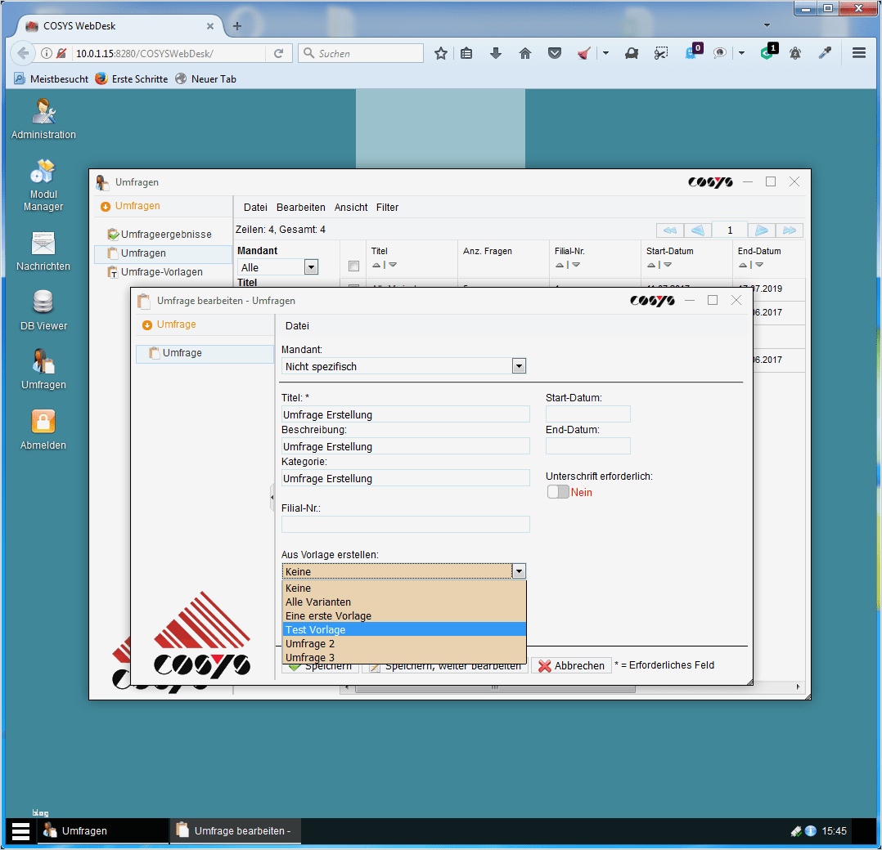Click the Start-Datum input field
The width and height of the screenshot is (882, 850).
[x=587, y=414]
